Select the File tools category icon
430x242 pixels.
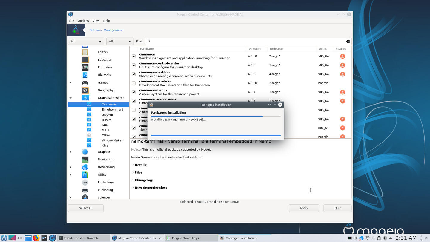coord(85,75)
